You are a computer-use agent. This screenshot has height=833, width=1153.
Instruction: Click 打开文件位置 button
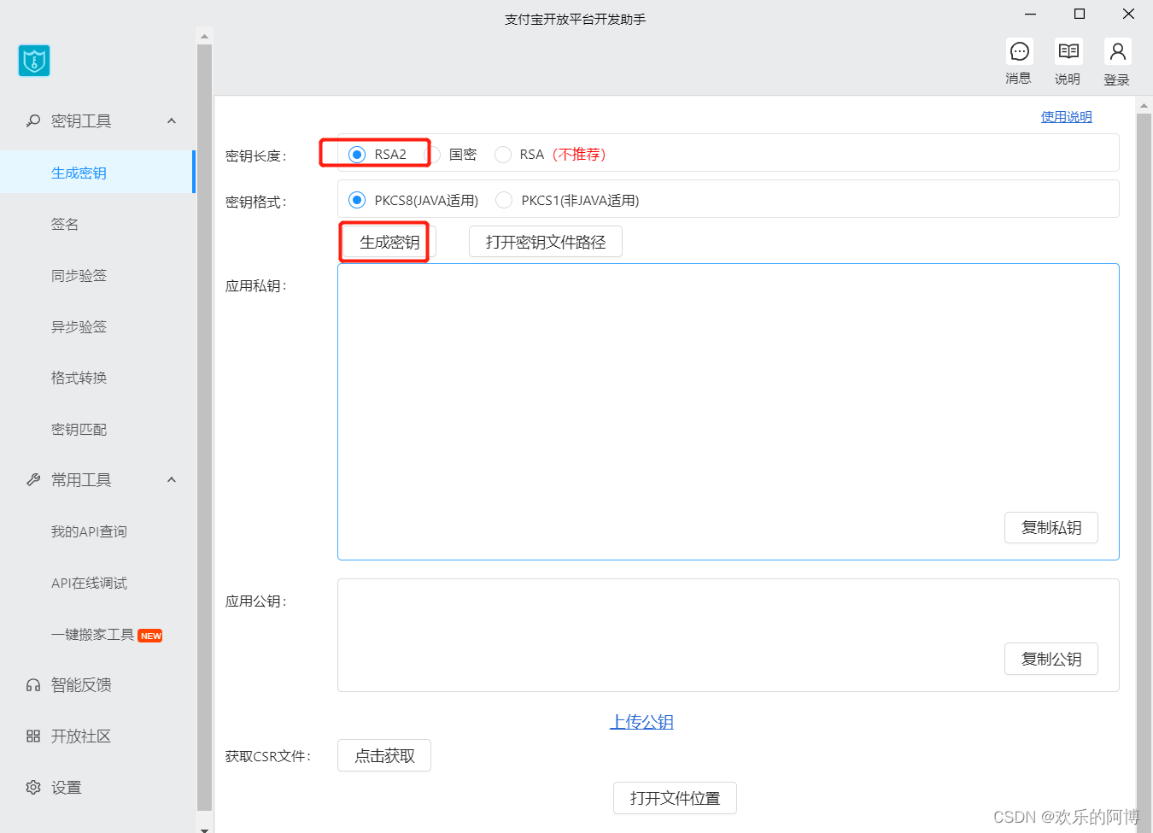(675, 798)
